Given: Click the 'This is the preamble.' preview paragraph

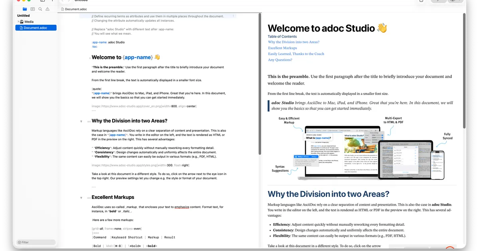Looking at the screenshot, I should click(x=360, y=80).
